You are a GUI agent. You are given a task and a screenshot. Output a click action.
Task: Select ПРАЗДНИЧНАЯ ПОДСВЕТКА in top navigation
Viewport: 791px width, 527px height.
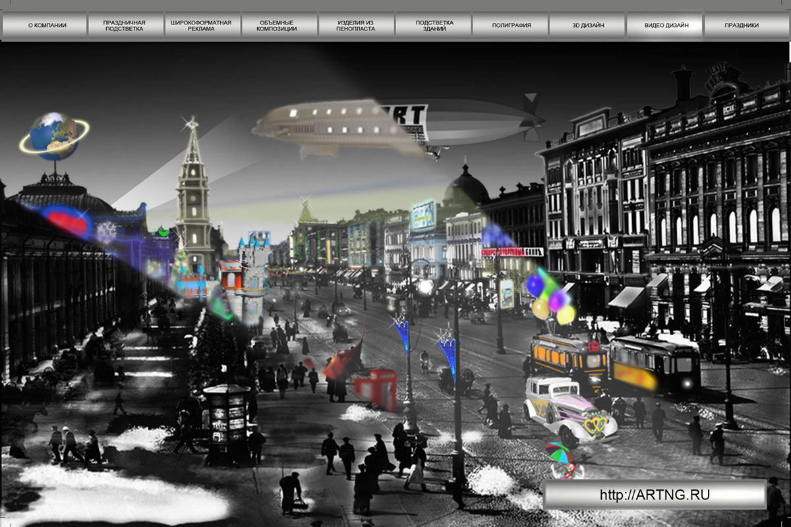(x=125, y=26)
